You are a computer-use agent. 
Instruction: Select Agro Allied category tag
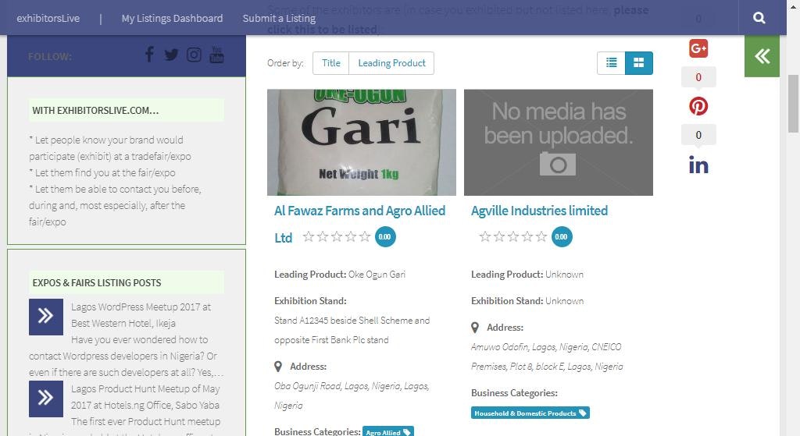(x=388, y=432)
